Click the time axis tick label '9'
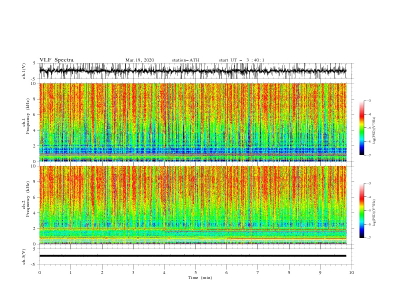396x306 pixels. pos(320,272)
